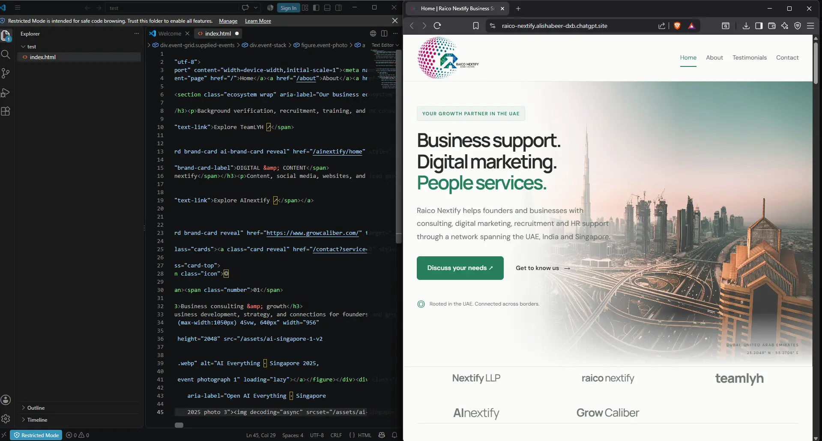Open the Text Editor dropdown in breadcrumbs
The image size is (822, 441).
coord(385,45)
